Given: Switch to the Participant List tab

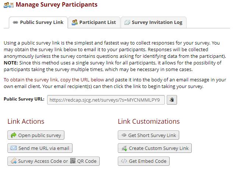Looking at the screenshot, I should [x=94, y=22].
